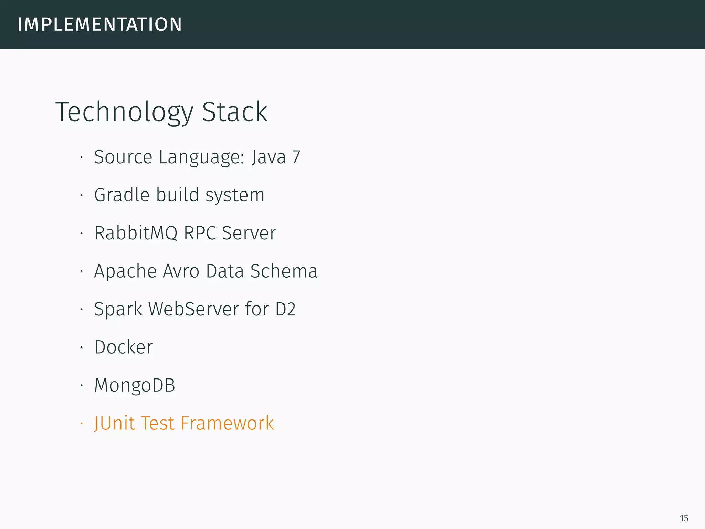Click slide page number 15
The image size is (705, 529).
coord(684,518)
